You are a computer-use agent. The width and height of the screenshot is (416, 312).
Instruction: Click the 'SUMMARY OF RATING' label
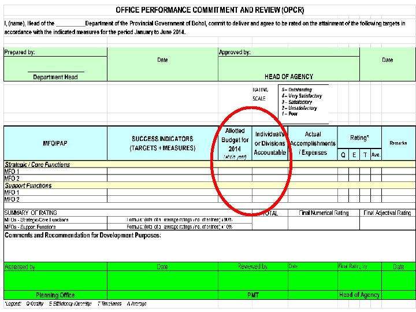[31, 213]
